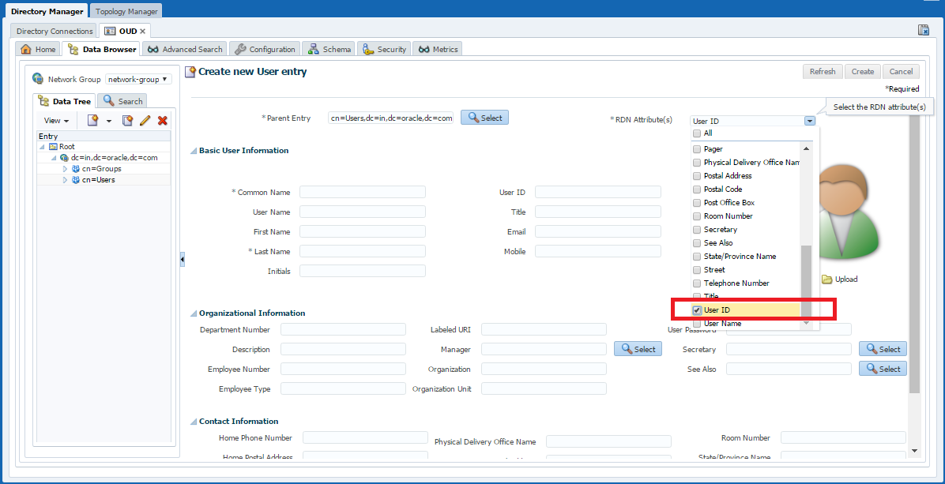Switch to the Topology Manager tab
Image resolution: width=945 pixels, height=484 pixels.
(x=126, y=11)
